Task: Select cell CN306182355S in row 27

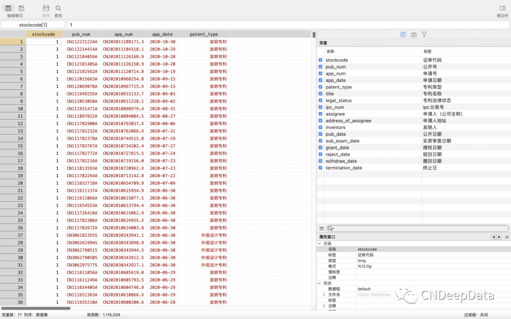Action: [x=82, y=235]
